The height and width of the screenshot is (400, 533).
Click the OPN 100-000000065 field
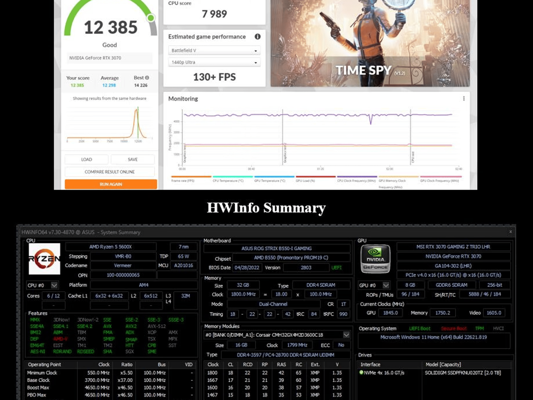tap(123, 275)
